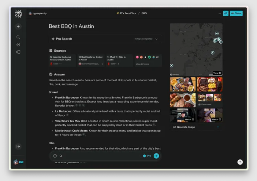This screenshot has width=257, height=181.
Task: Click the 'Sources' section heading
Action: point(60,51)
